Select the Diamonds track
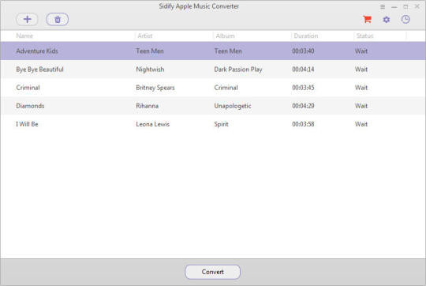This screenshot has width=426, height=286. point(213,106)
